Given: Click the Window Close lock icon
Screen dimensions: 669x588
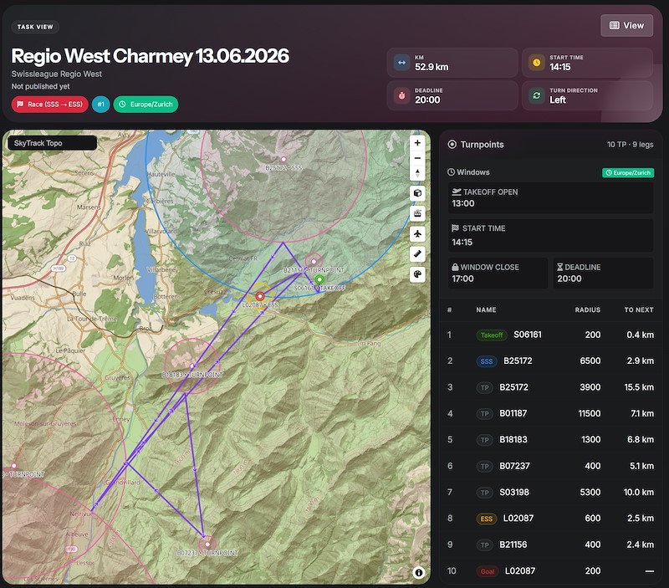Looking at the screenshot, I should (455, 267).
